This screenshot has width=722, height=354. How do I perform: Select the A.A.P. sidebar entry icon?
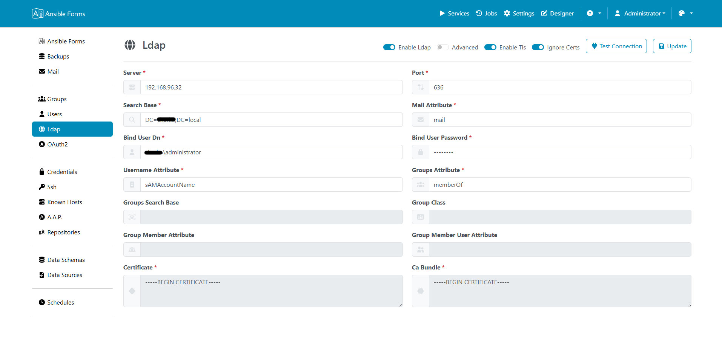pyautogui.click(x=41, y=217)
